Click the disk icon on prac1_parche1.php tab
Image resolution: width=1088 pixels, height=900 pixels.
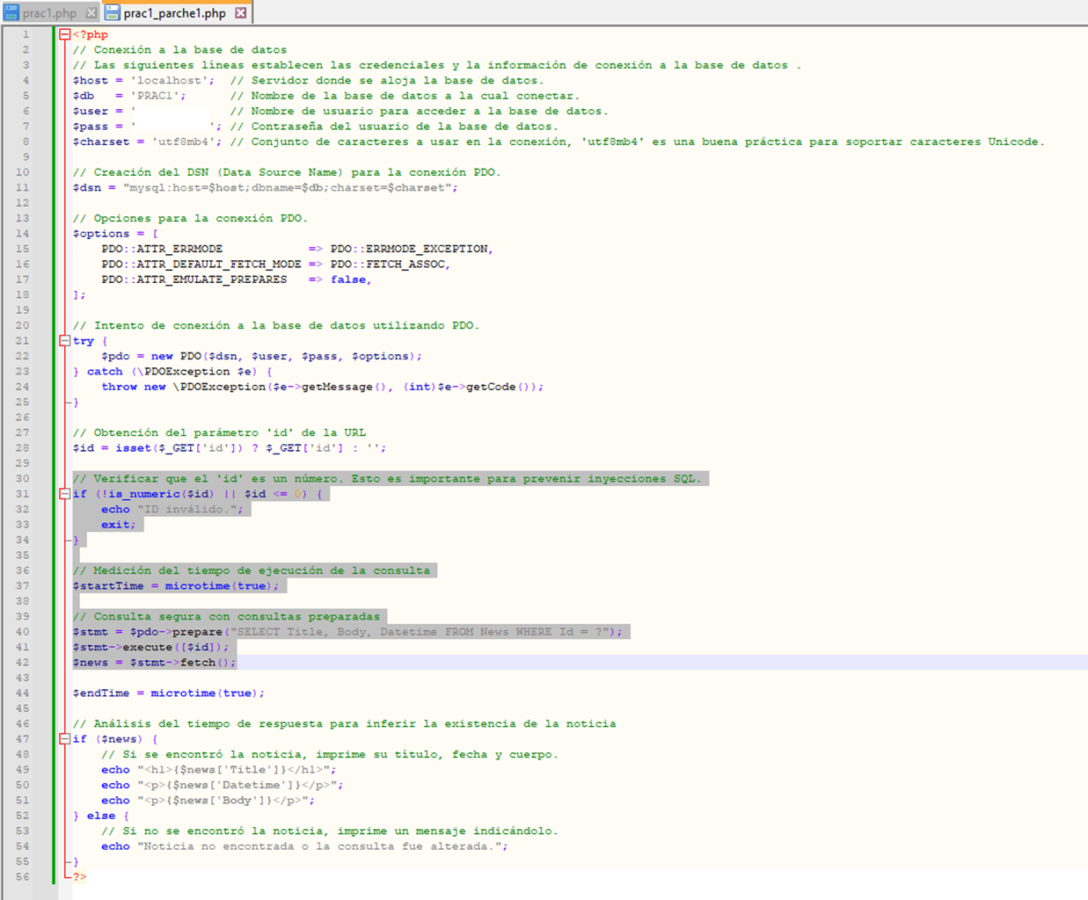113,13
